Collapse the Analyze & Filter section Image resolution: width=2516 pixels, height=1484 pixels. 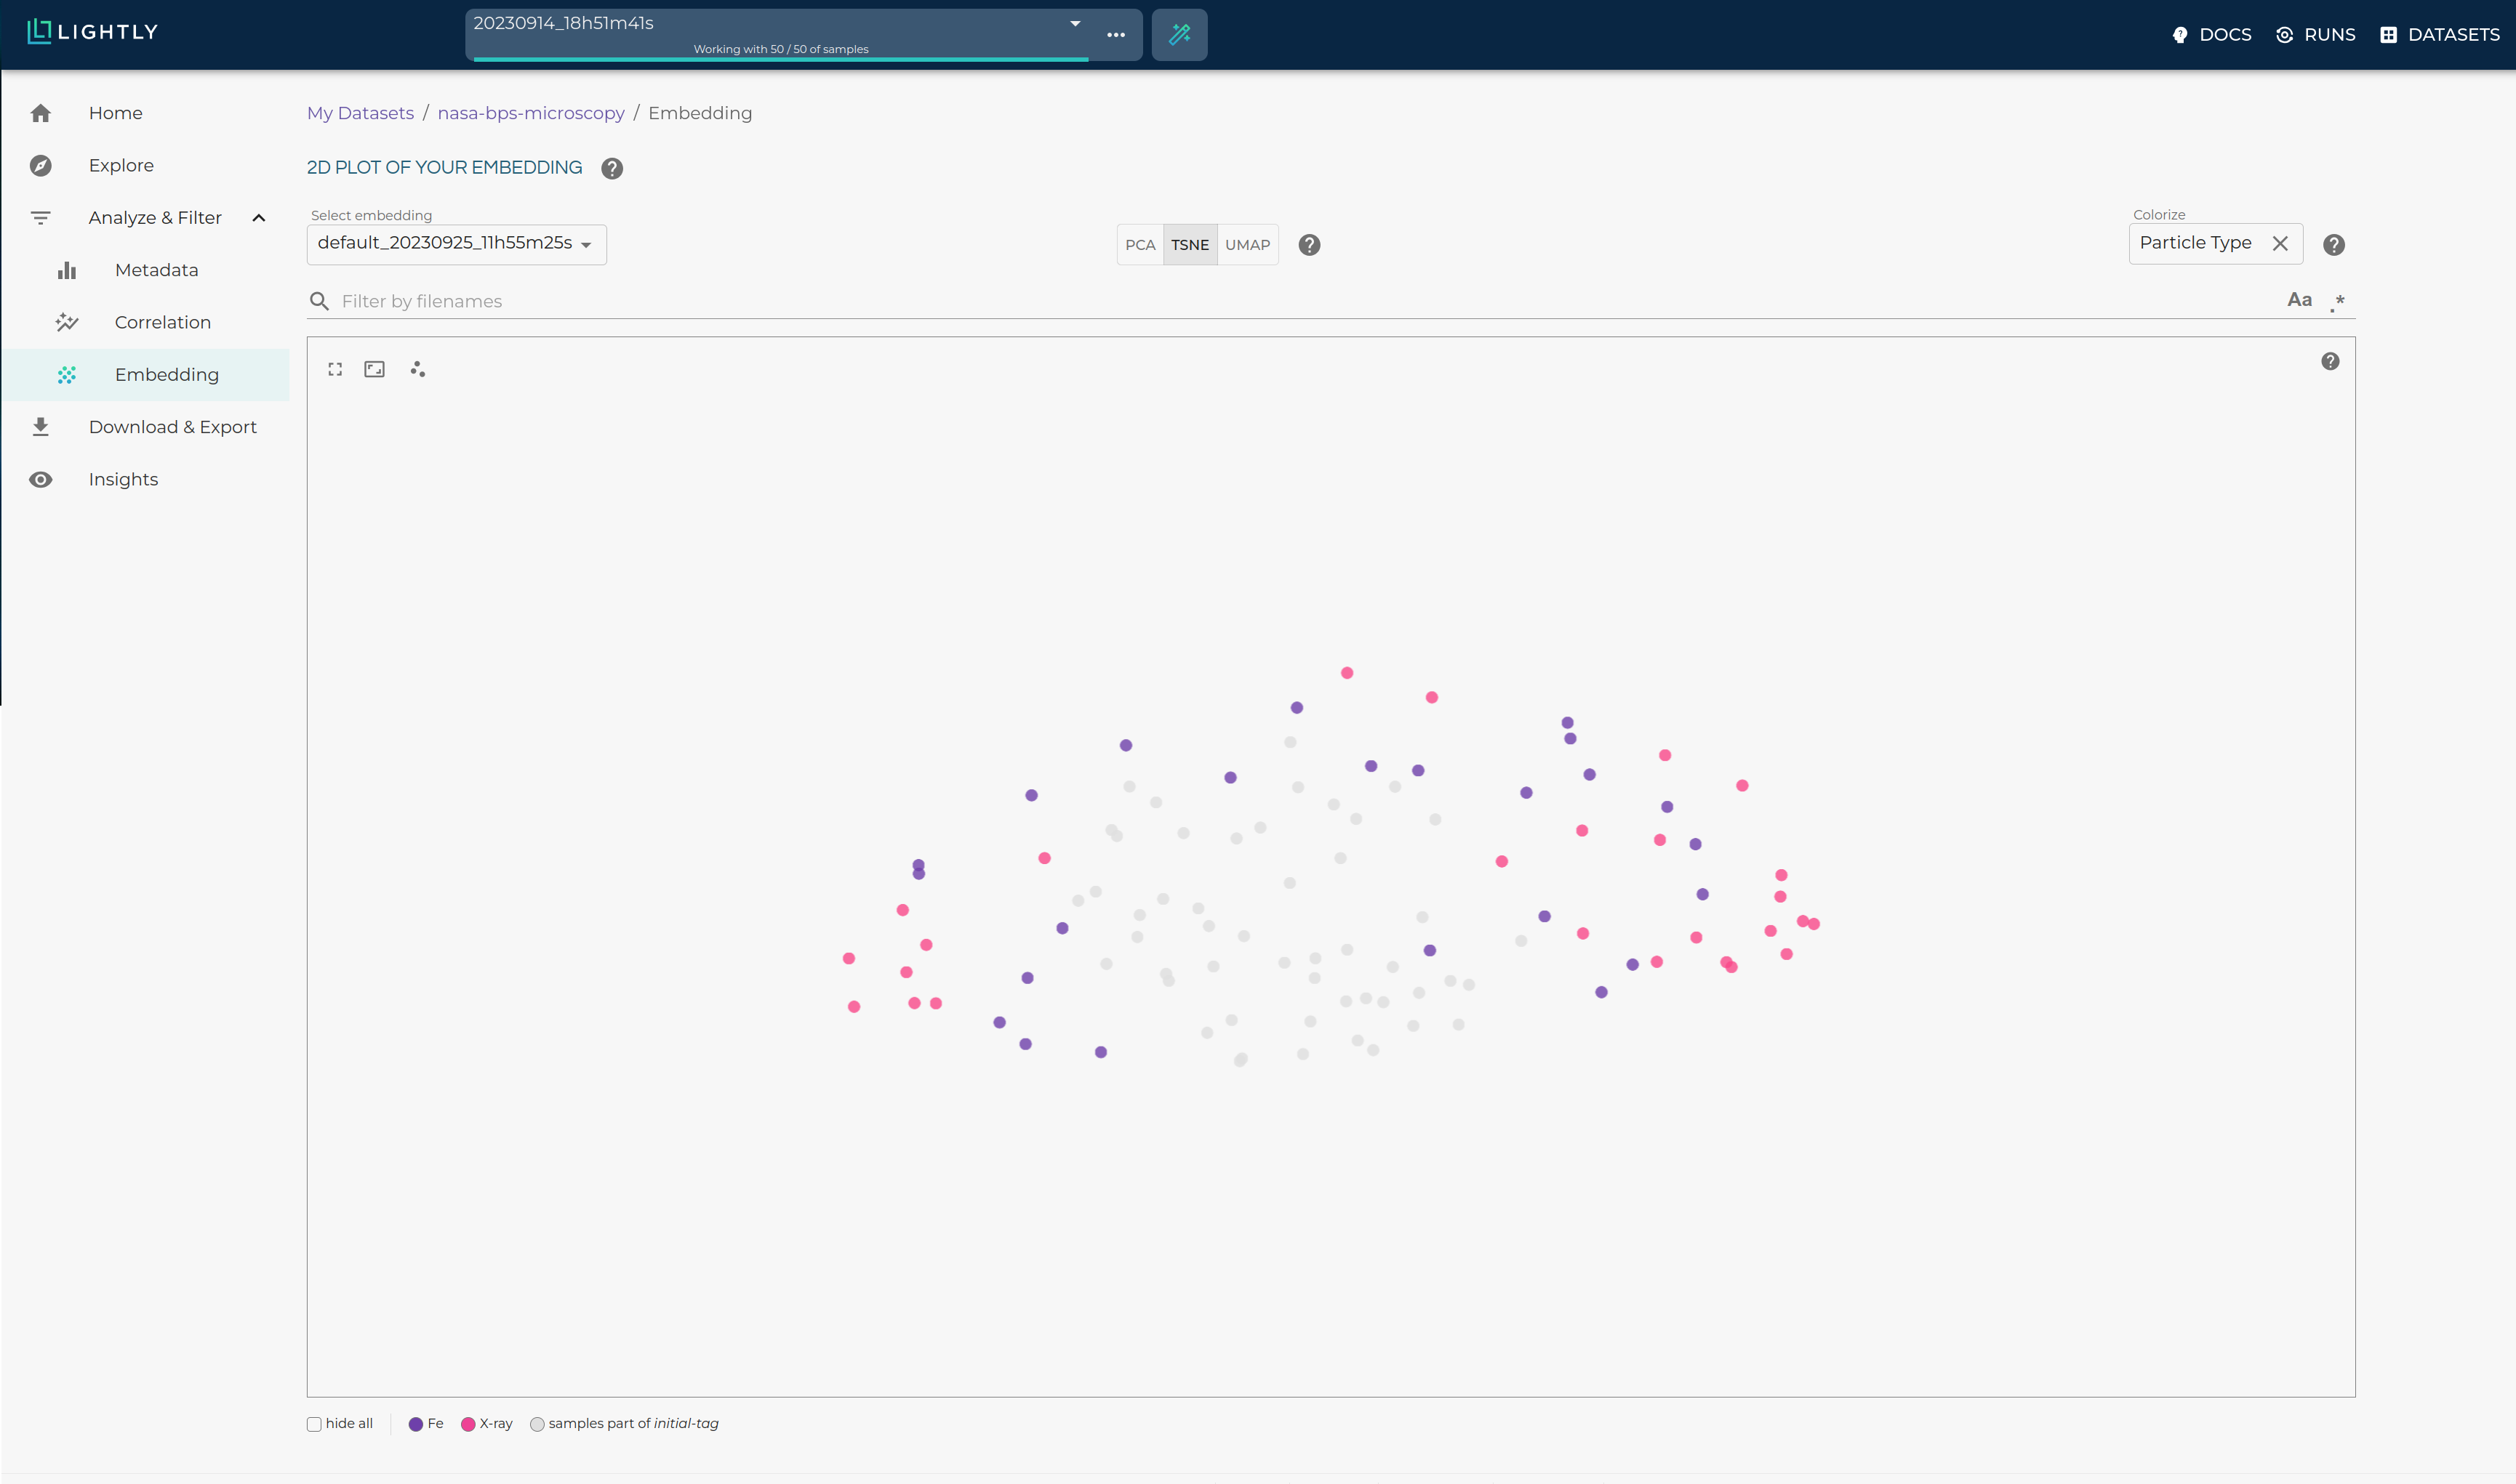click(259, 218)
